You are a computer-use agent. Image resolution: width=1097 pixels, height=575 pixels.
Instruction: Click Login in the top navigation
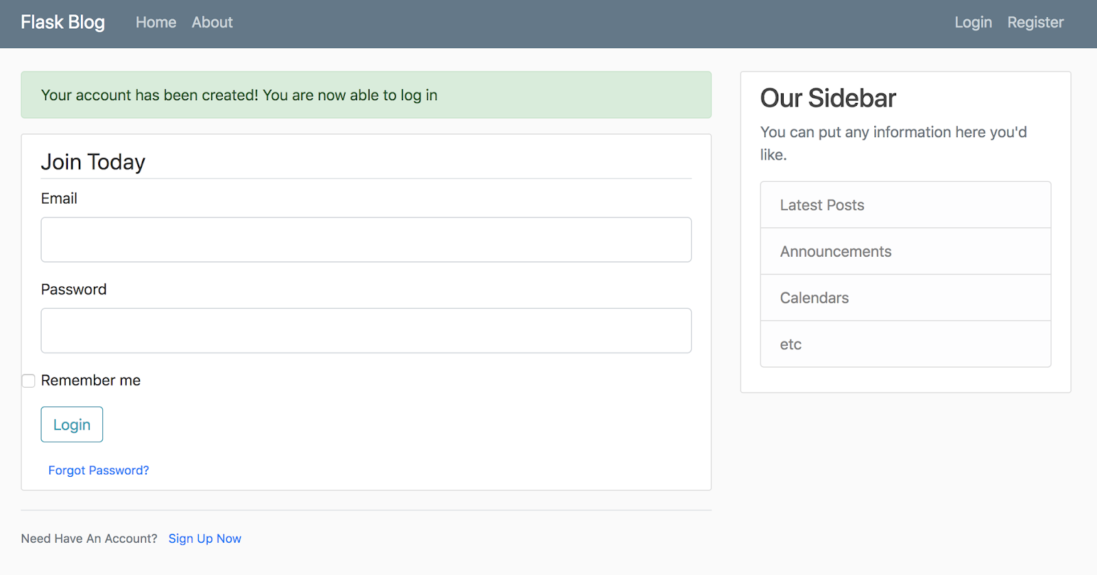(973, 23)
